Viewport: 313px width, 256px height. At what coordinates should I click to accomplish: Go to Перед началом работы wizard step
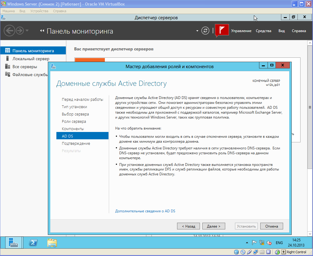pyautogui.click(x=83, y=100)
